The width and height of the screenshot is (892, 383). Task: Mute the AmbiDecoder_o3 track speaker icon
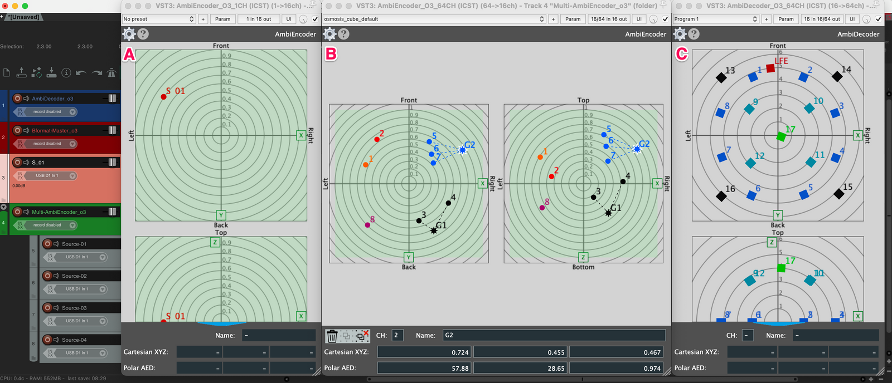pyautogui.click(x=26, y=99)
